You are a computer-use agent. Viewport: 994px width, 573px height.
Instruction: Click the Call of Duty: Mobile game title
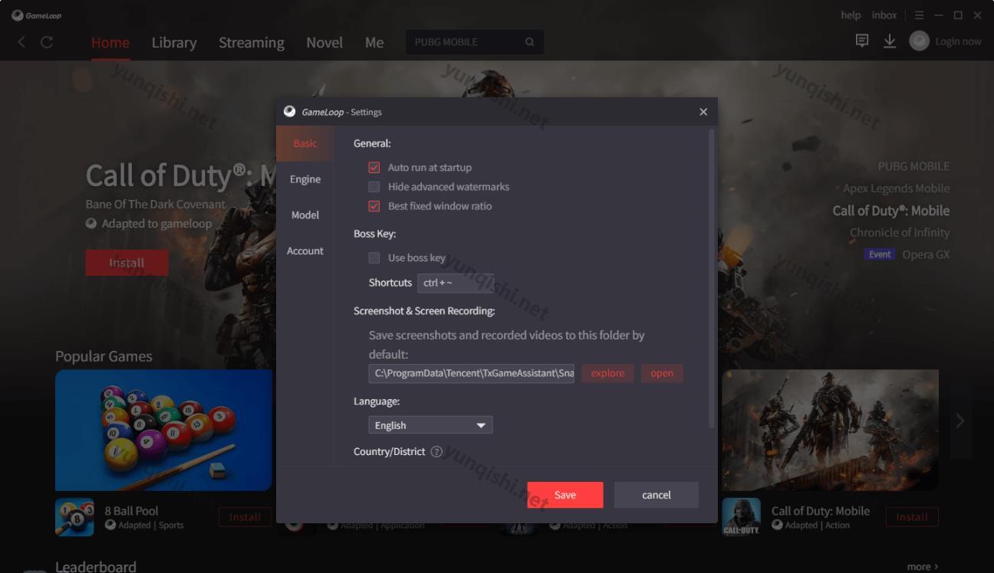[x=821, y=511]
